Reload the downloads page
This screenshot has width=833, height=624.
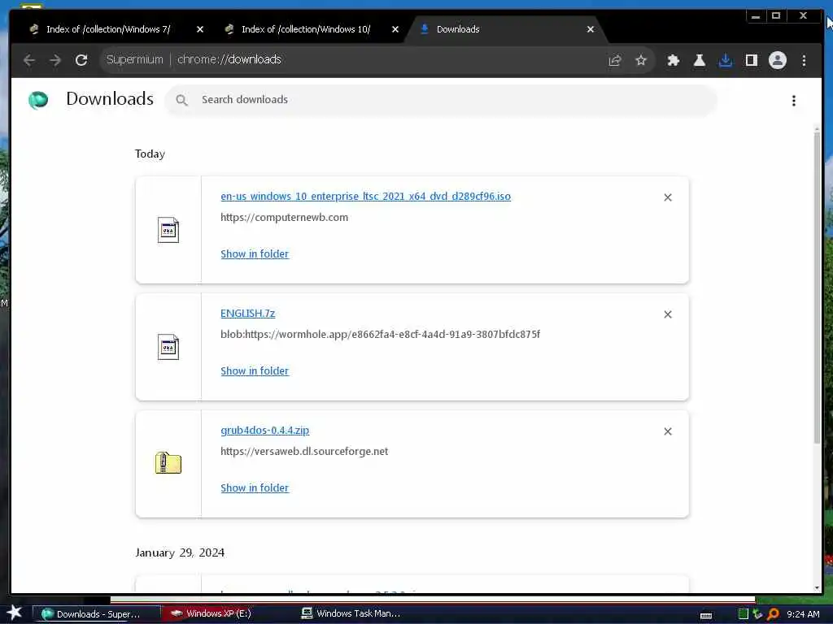click(x=81, y=60)
